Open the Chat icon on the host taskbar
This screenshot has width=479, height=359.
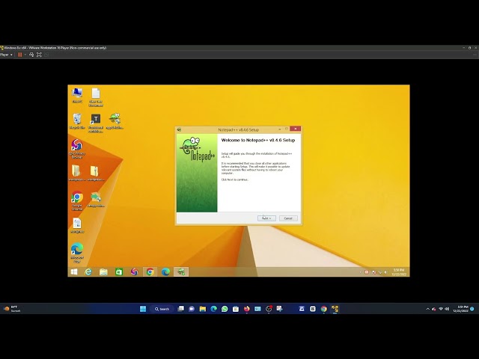pyautogui.click(x=192, y=309)
